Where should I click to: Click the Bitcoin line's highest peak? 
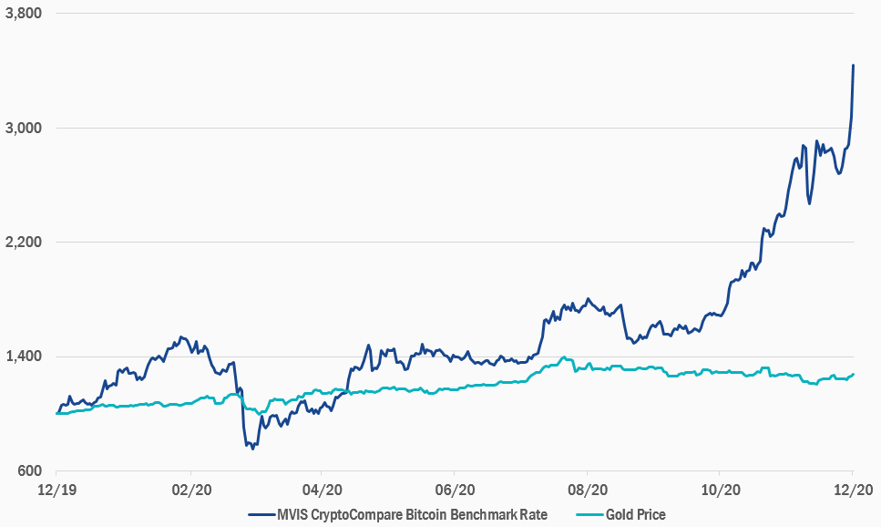(853, 65)
